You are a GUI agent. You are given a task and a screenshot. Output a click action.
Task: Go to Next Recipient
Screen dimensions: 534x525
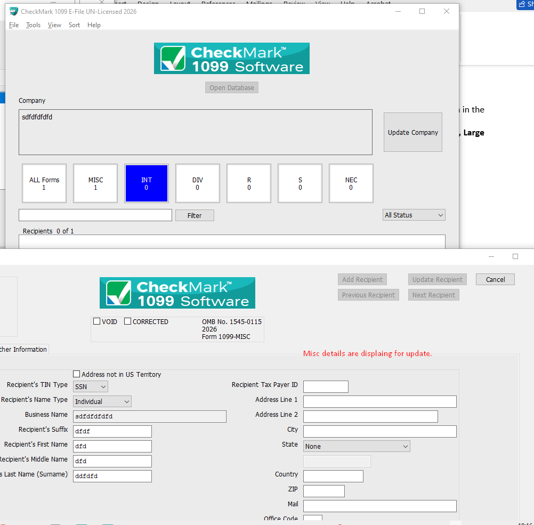coord(433,295)
